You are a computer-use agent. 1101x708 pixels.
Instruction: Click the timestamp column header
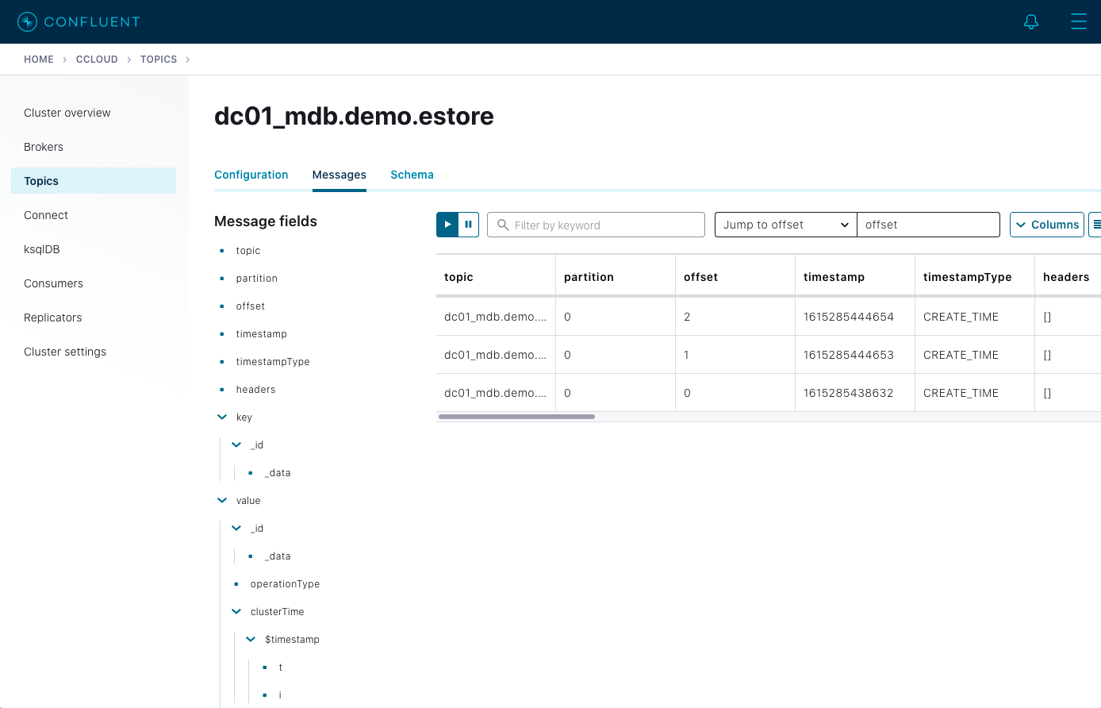click(x=855, y=276)
